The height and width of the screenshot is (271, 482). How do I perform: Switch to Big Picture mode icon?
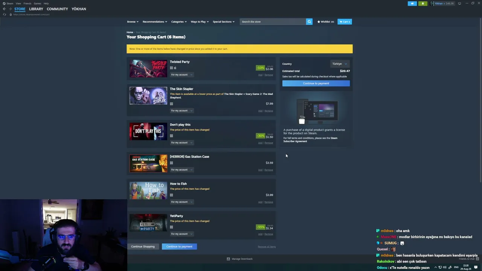tap(459, 3)
